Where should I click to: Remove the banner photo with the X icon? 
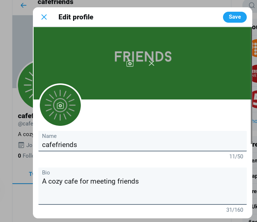(152, 63)
